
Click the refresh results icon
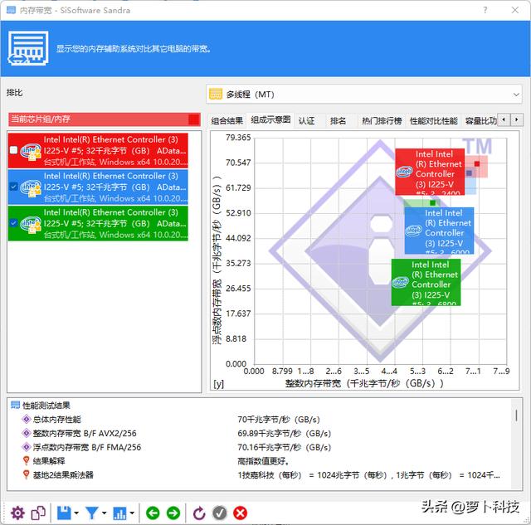pyautogui.click(x=199, y=513)
